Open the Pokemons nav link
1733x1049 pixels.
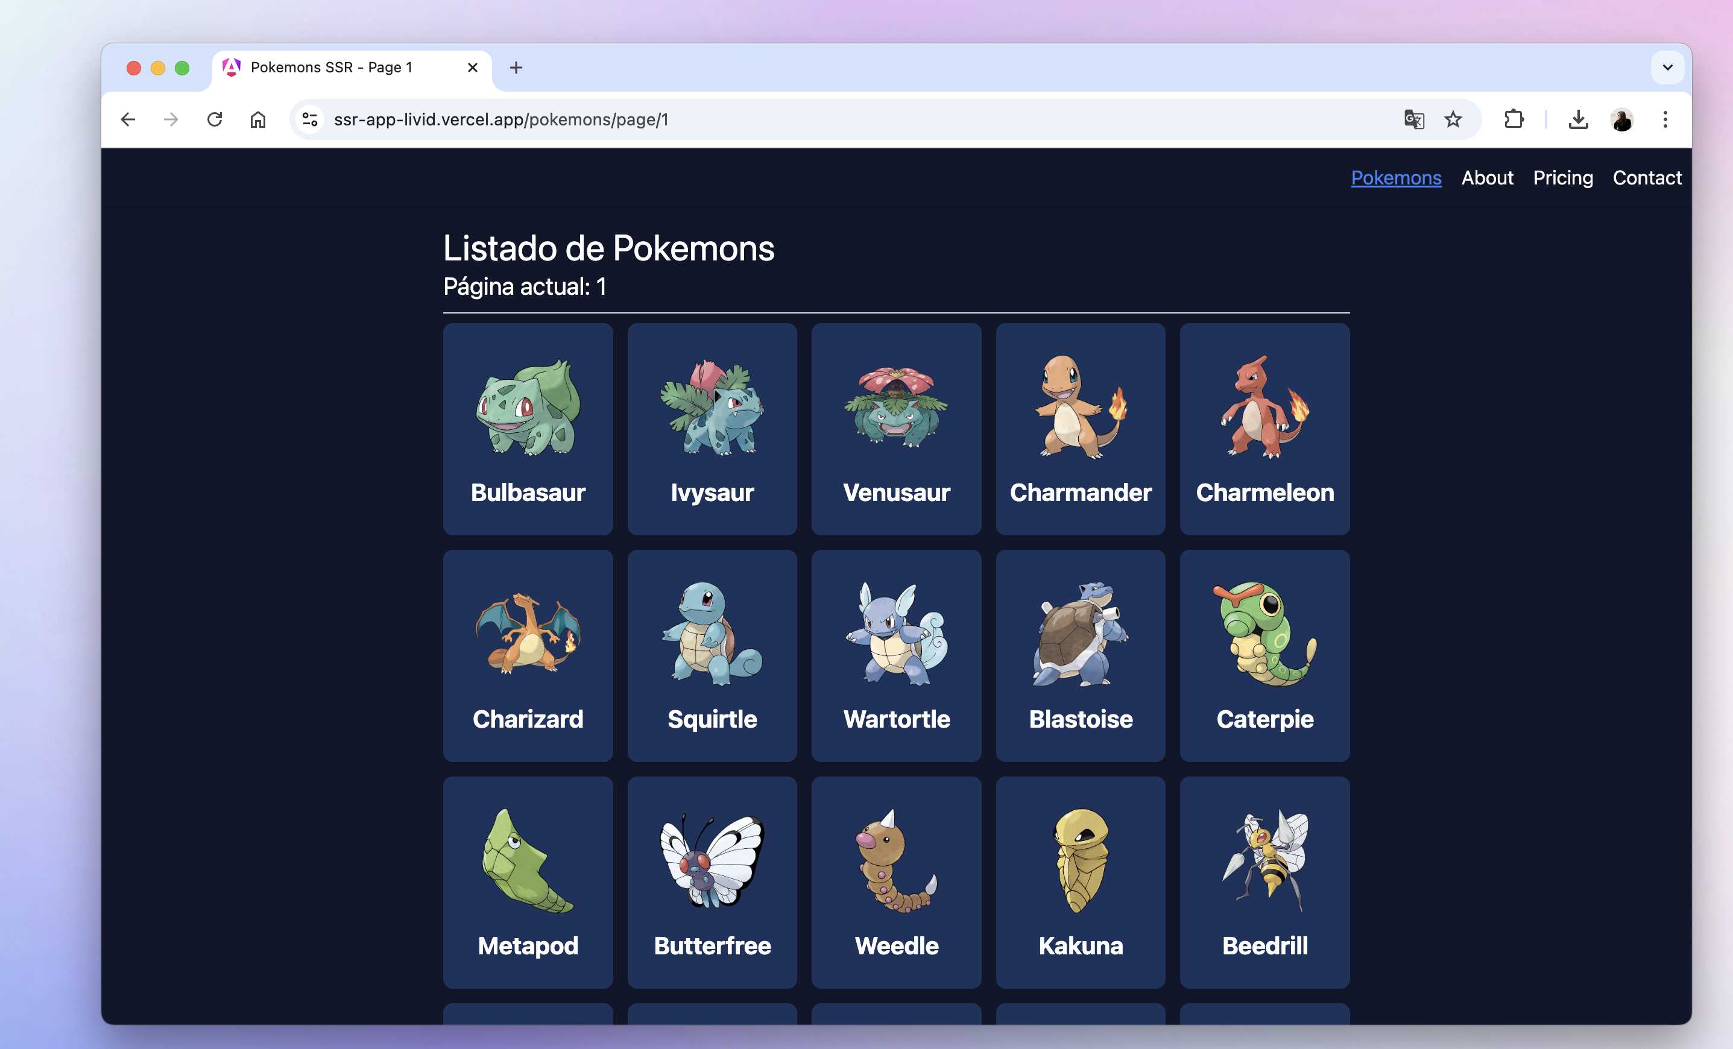click(1396, 178)
